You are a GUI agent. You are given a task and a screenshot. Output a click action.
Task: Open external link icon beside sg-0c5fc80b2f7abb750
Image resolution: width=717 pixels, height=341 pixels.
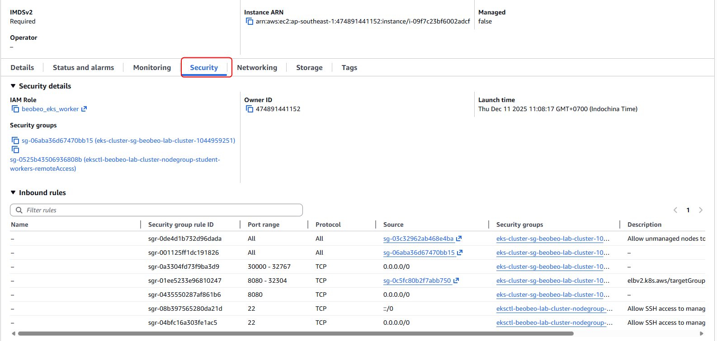456,280
